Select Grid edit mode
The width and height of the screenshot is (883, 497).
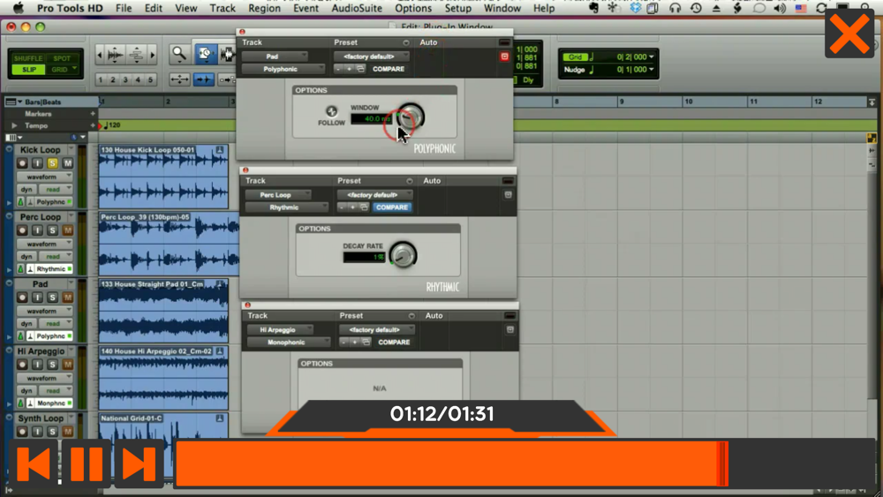tap(62, 70)
